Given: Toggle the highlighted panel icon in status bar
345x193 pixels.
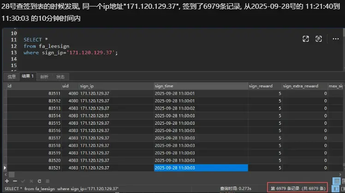Looking at the screenshot, I should 336,189.
